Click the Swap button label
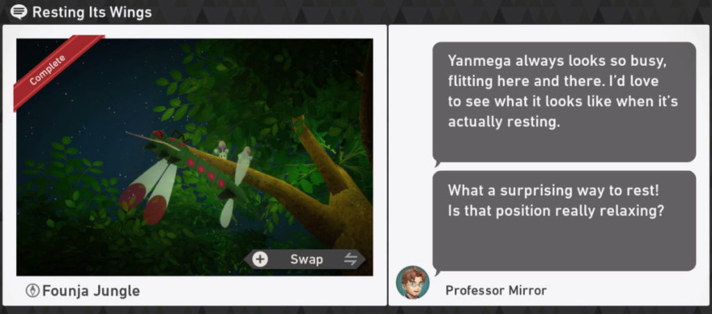This screenshot has width=712, height=314. (x=307, y=260)
